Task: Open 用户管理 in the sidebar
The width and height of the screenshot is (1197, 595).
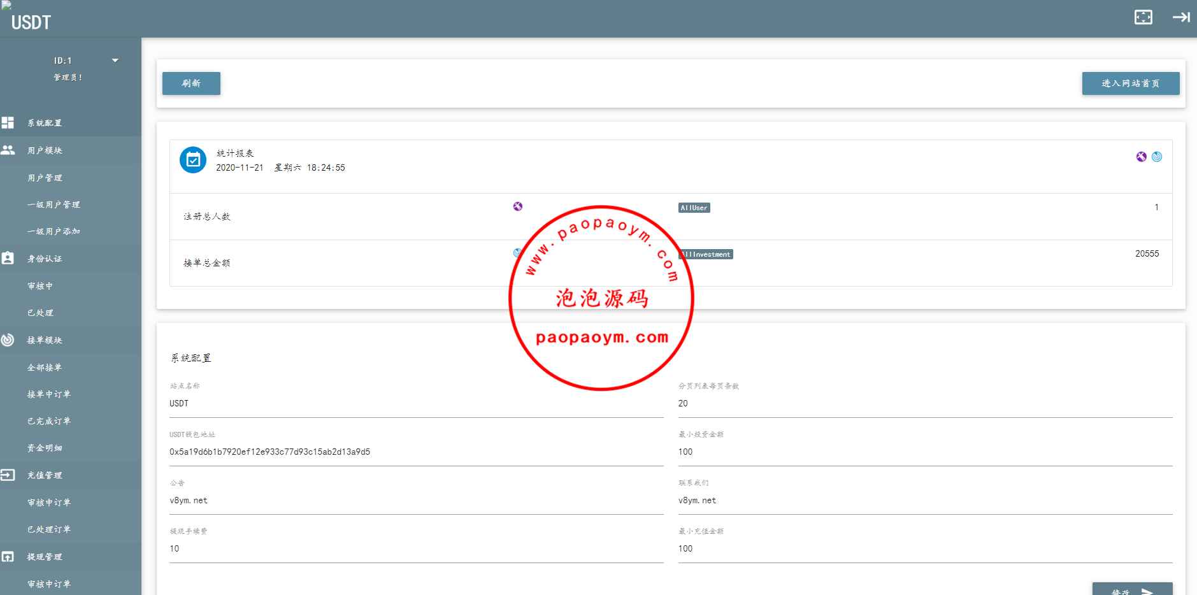Action: click(x=45, y=178)
